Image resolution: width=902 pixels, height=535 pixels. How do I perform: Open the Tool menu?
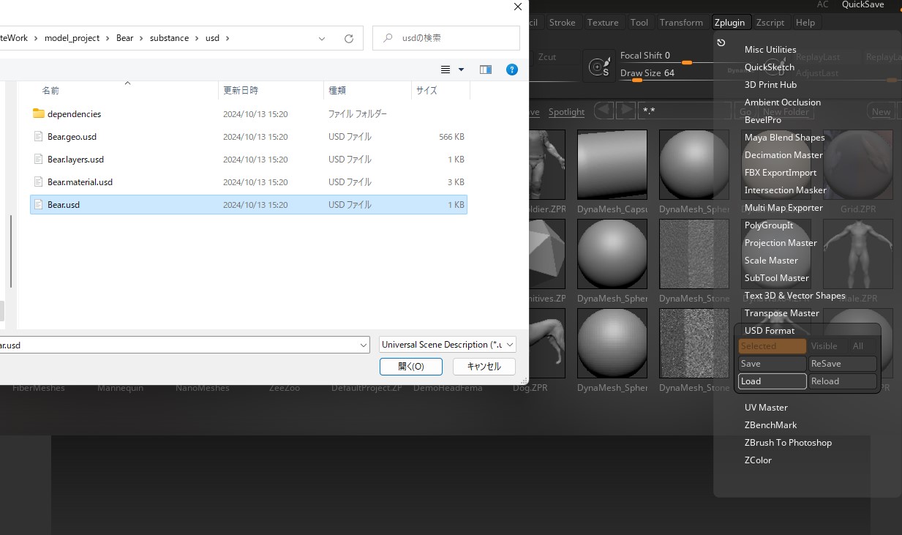639,23
